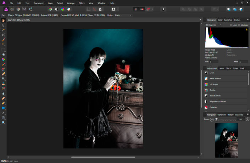Toggle Snapping magnet icon
Screen dimensions: 250x163
pos(148,9)
